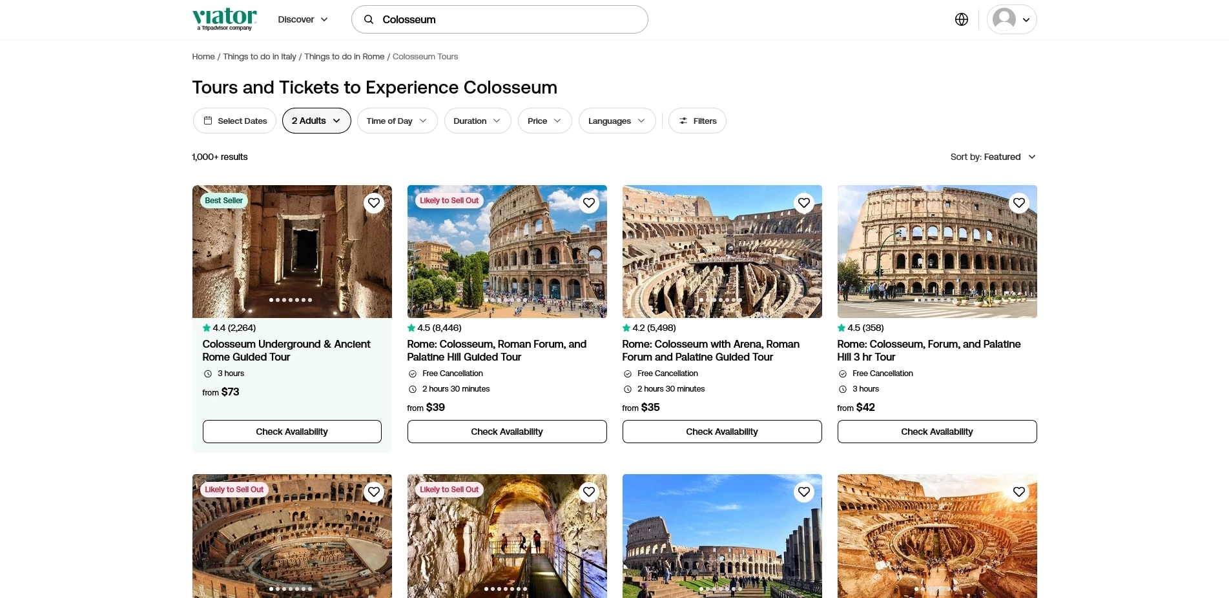The width and height of the screenshot is (1229, 598).
Task: Check Availability for the $42 tour
Action: tap(936, 432)
